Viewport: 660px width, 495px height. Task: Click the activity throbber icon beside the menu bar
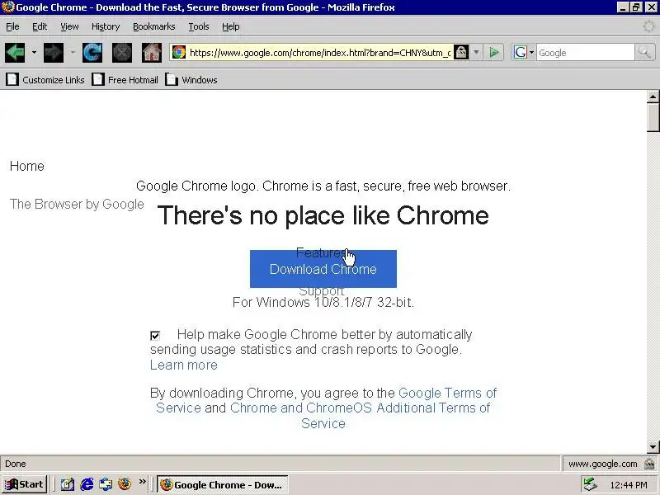tap(649, 26)
